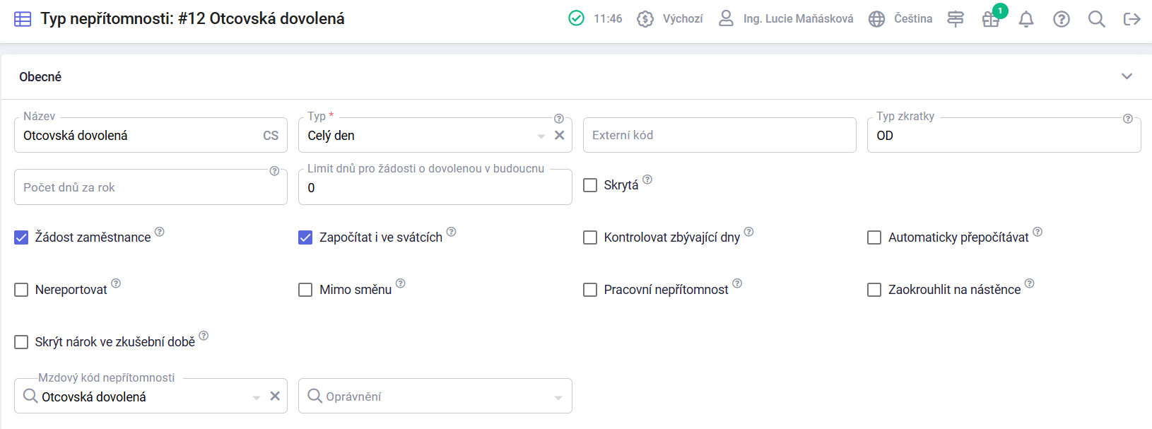Viewport: 1152px width, 429px height.
Task: Clear Mzdový kód nepřítomnosti value
Action: [275, 396]
